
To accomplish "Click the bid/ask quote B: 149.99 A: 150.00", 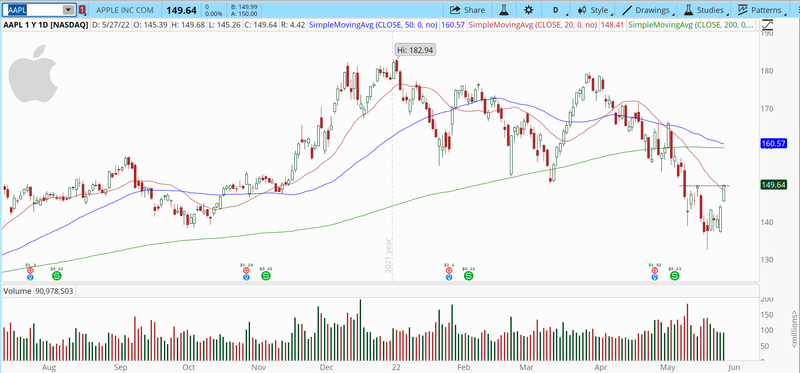I will 244,10.
